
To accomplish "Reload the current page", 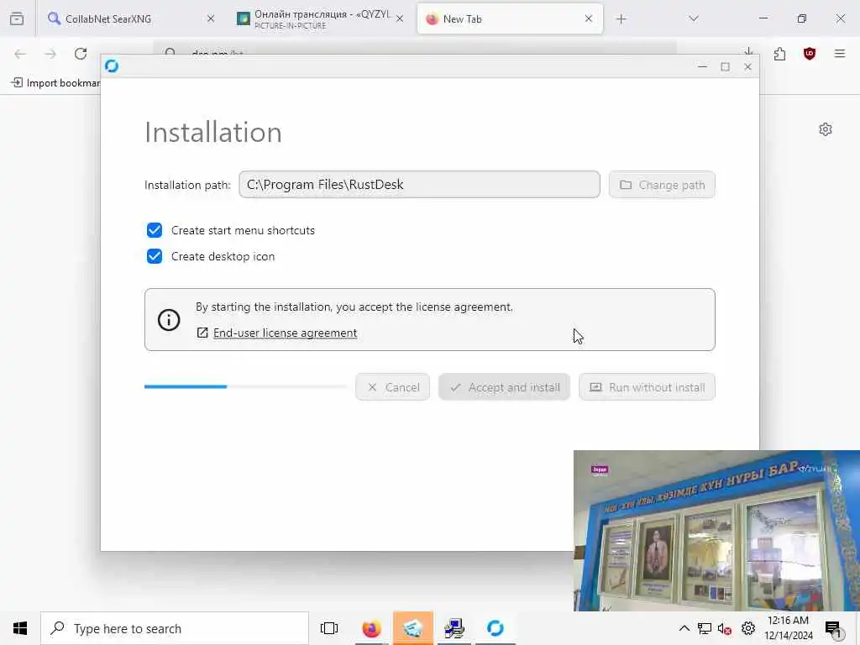I will click(81, 54).
